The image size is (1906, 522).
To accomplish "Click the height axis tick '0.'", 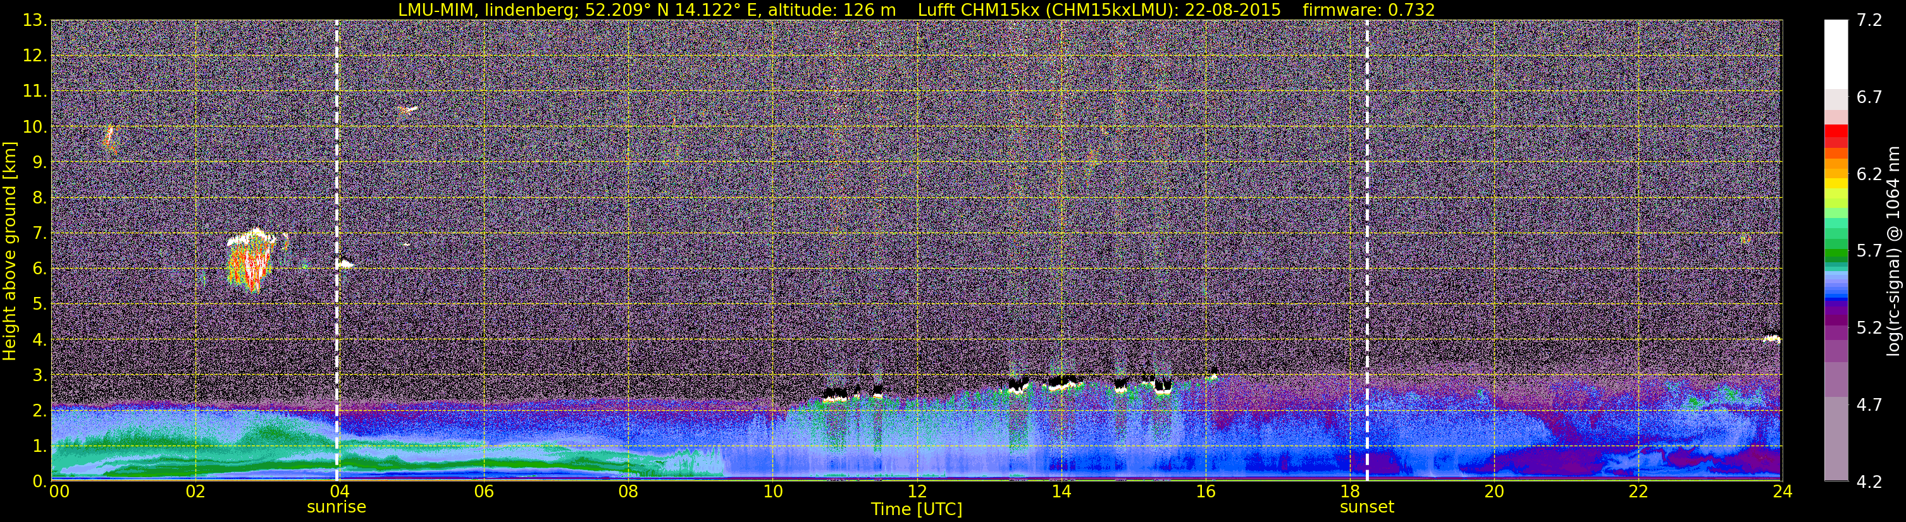I will pyautogui.click(x=40, y=482).
